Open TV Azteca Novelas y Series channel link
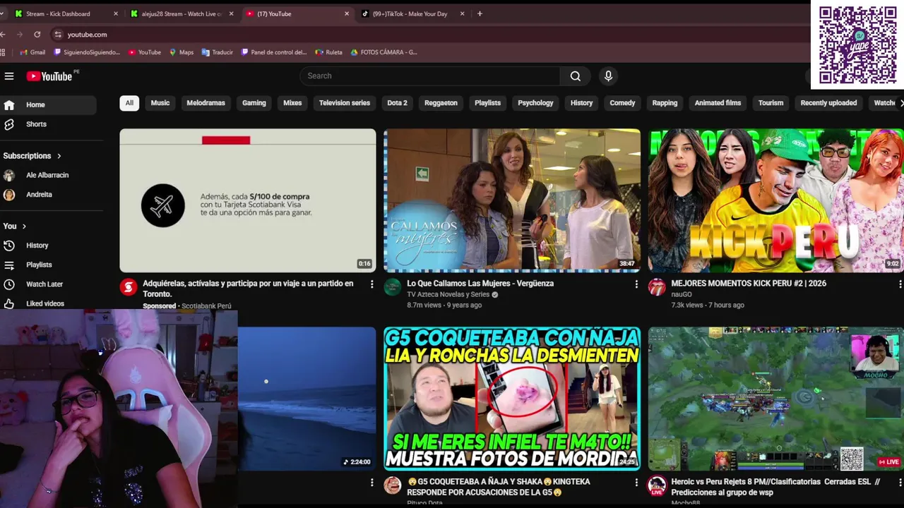The height and width of the screenshot is (508, 904). [x=448, y=294]
